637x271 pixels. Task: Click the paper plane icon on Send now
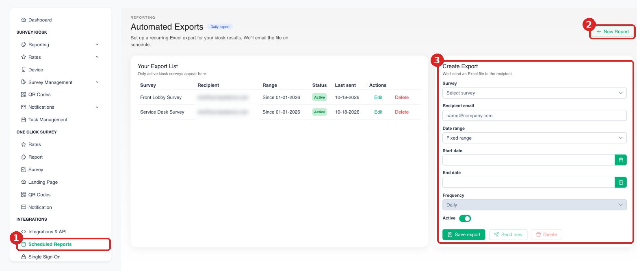496,234
